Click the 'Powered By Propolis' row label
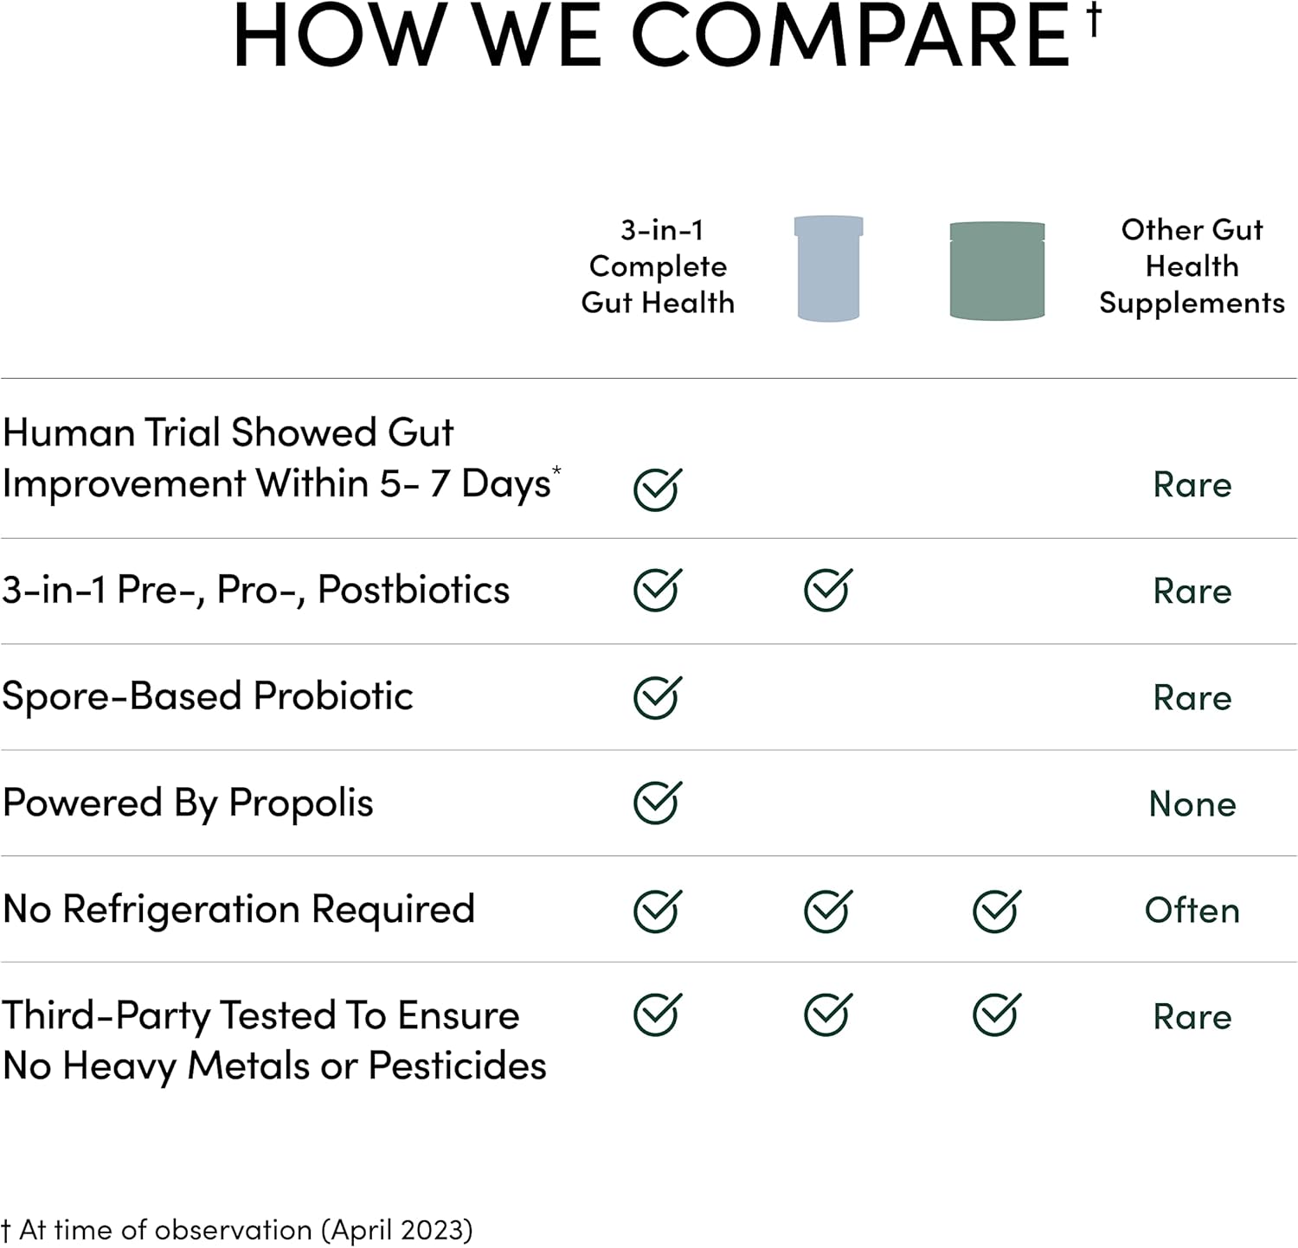This screenshot has width=1298, height=1248. [188, 803]
